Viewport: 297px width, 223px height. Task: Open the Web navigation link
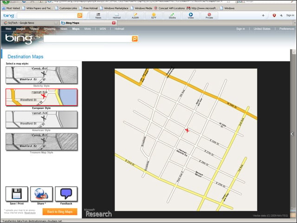pyautogui.click(x=8, y=29)
